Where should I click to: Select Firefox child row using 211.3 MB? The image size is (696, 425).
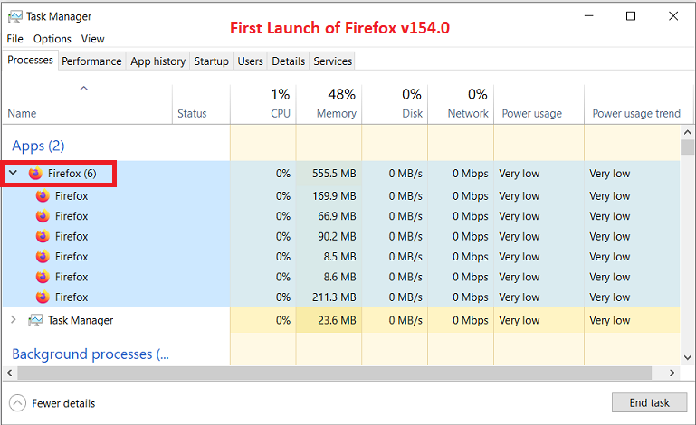(341, 297)
